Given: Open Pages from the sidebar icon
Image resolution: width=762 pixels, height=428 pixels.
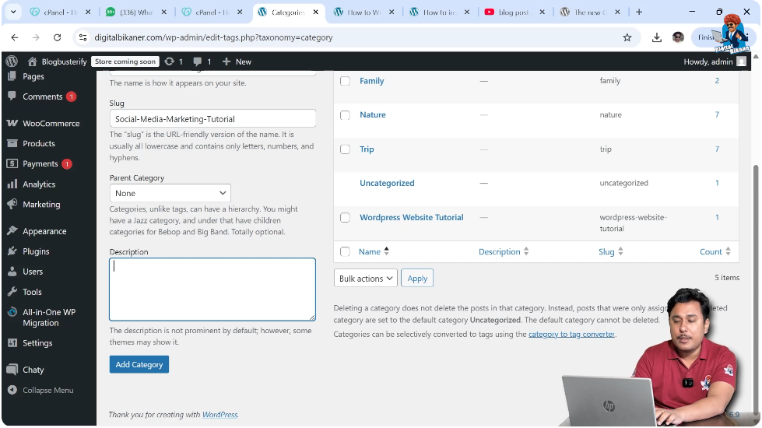Looking at the screenshot, I should (12, 76).
